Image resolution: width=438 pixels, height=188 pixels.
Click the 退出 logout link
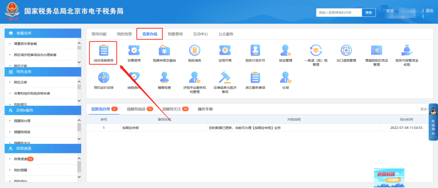[429, 11]
